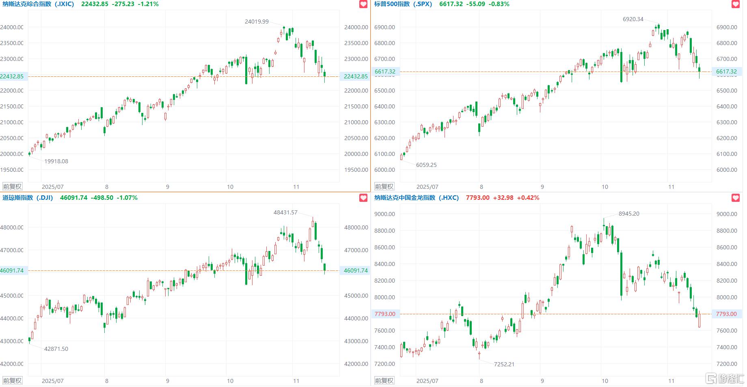The height and width of the screenshot is (387, 747).
Task: Toggle favorite heart on Nasdaq Composite chart
Action: (363, 4)
